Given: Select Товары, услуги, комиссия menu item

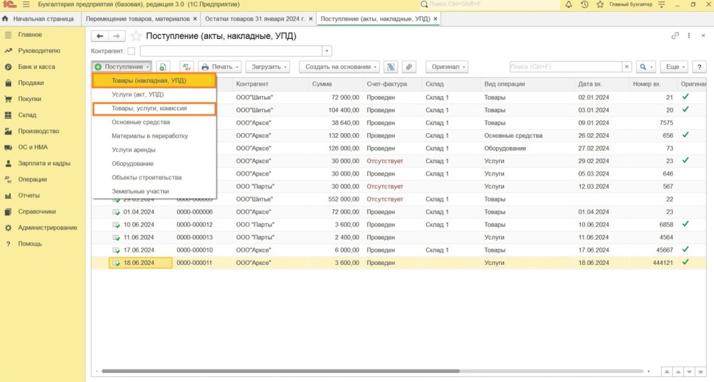Looking at the screenshot, I should coord(154,108).
